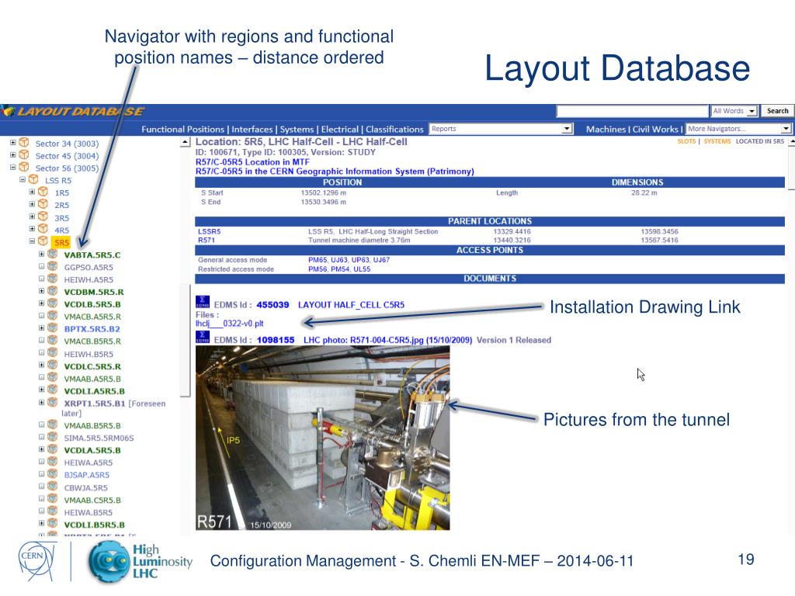Click the search text field

pyautogui.click(x=632, y=111)
